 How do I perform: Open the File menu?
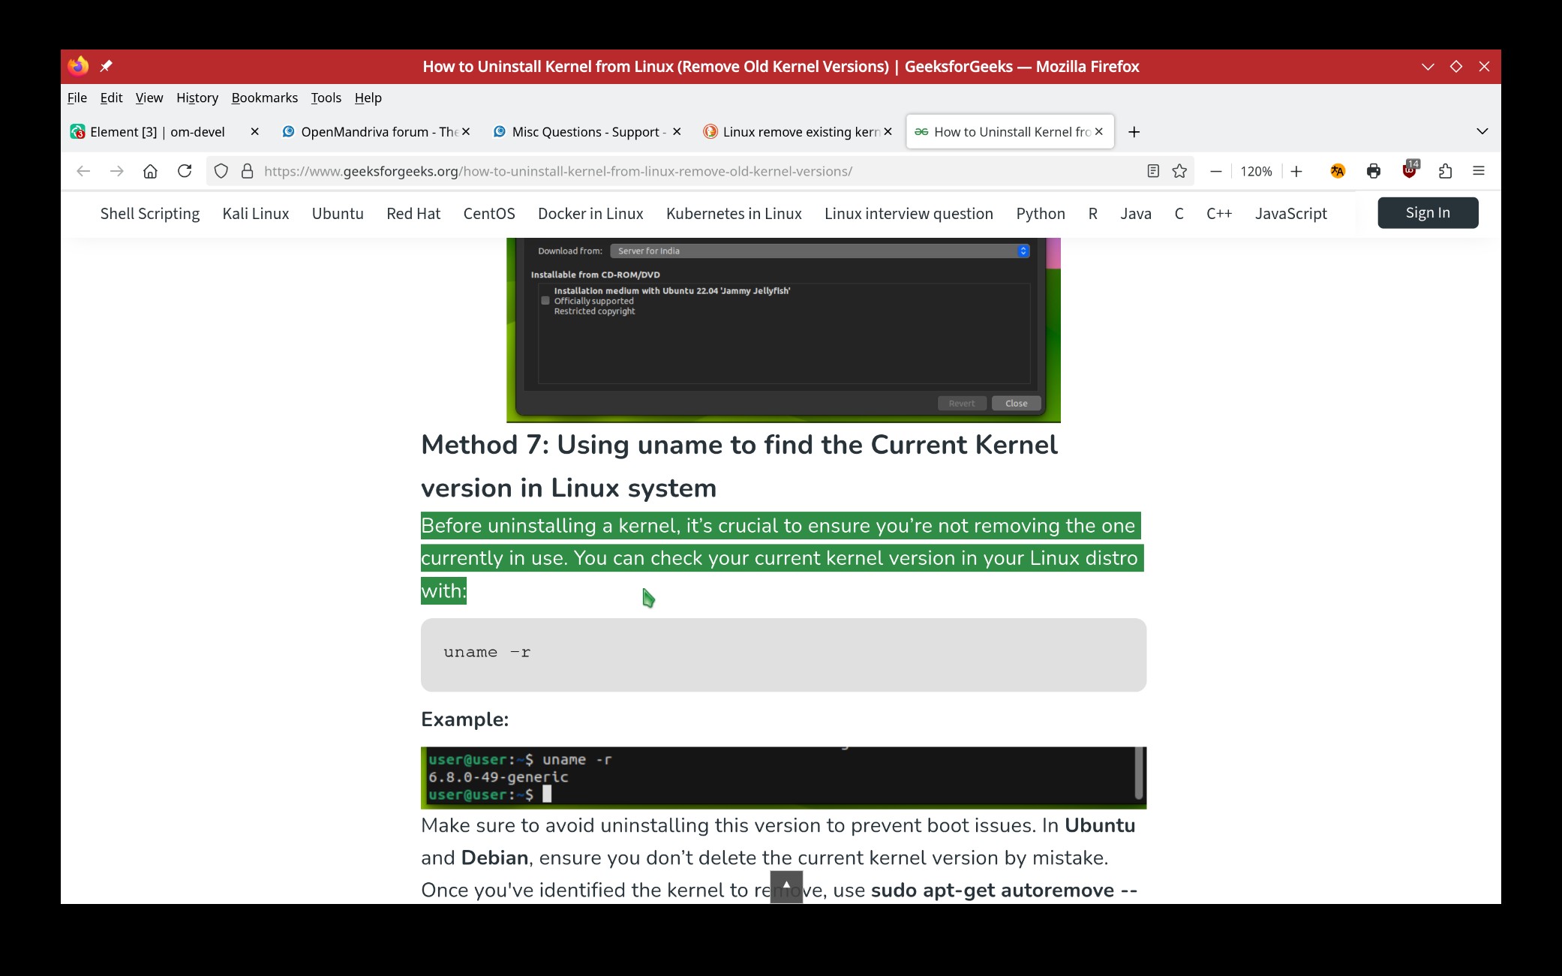pyautogui.click(x=77, y=98)
